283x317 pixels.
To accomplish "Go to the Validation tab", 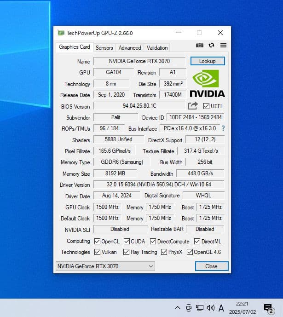I will [157, 48].
